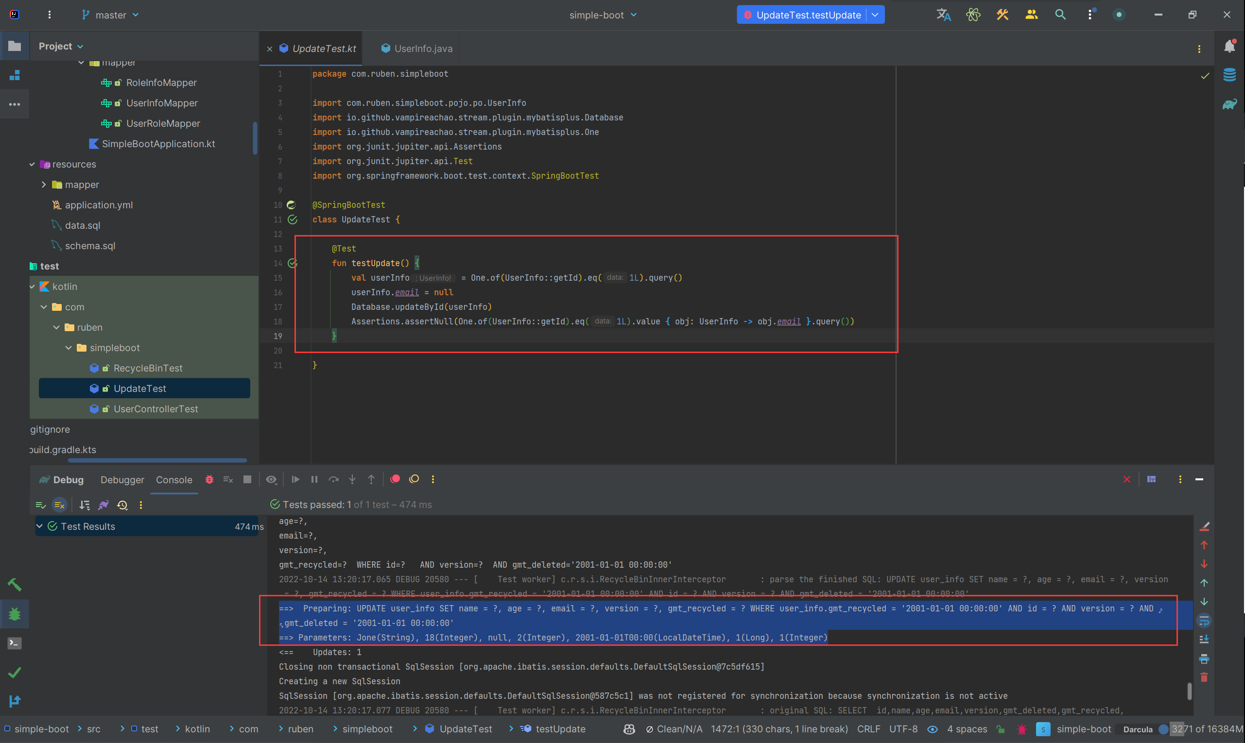
Task: Click View Breakpoints red circles icon
Action: pyautogui.click(x=395, y=479)
